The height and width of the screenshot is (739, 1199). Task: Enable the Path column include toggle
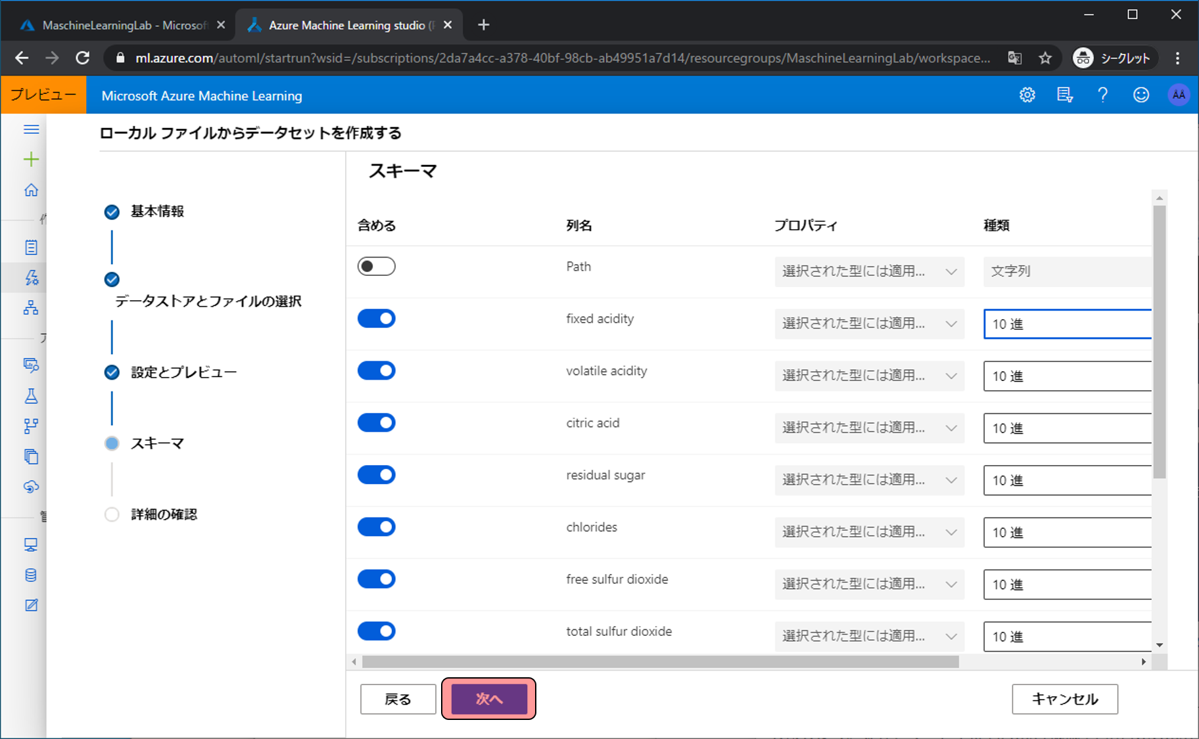[376, 266]
